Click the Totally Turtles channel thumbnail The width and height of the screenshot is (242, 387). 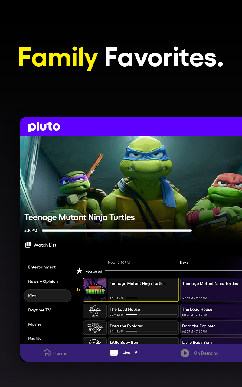(95, 289)
